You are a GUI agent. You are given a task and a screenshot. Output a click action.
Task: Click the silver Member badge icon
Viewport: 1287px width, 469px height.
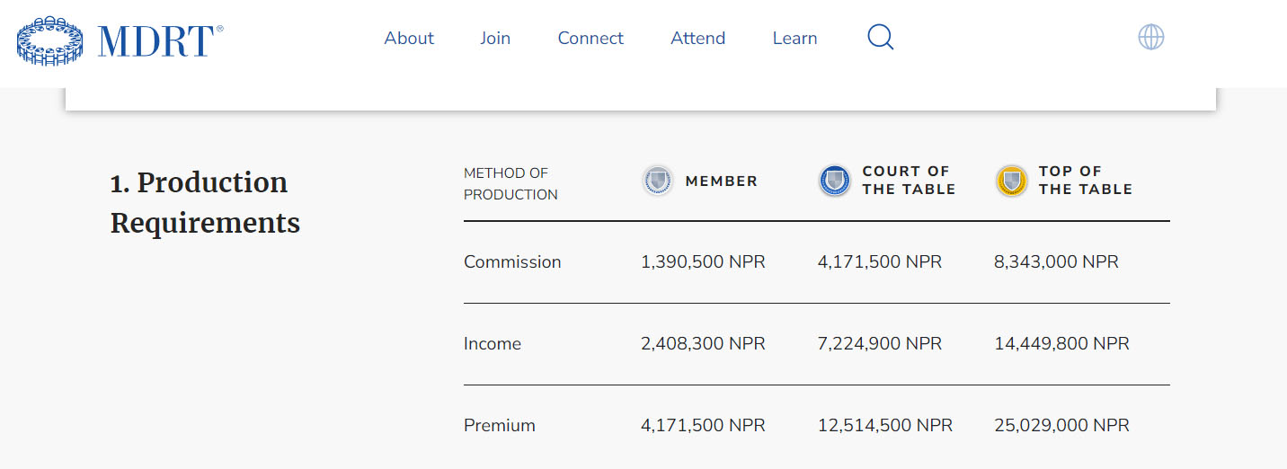[x=658, y=181]
